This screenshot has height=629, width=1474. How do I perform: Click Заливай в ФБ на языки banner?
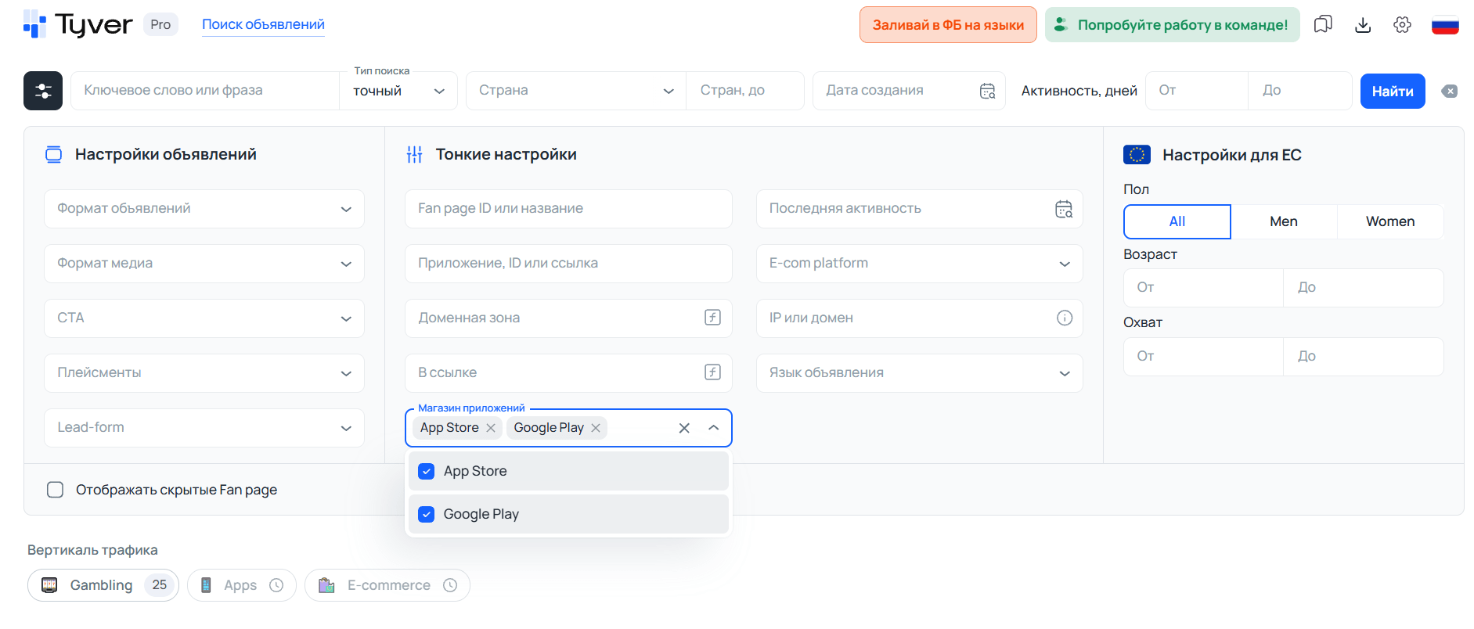948,25
